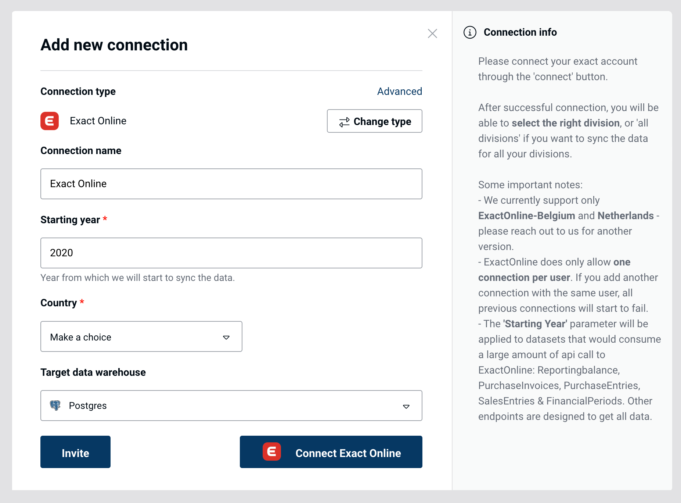
Task: Close the Add new connection dialog
Action: [432, 33]
